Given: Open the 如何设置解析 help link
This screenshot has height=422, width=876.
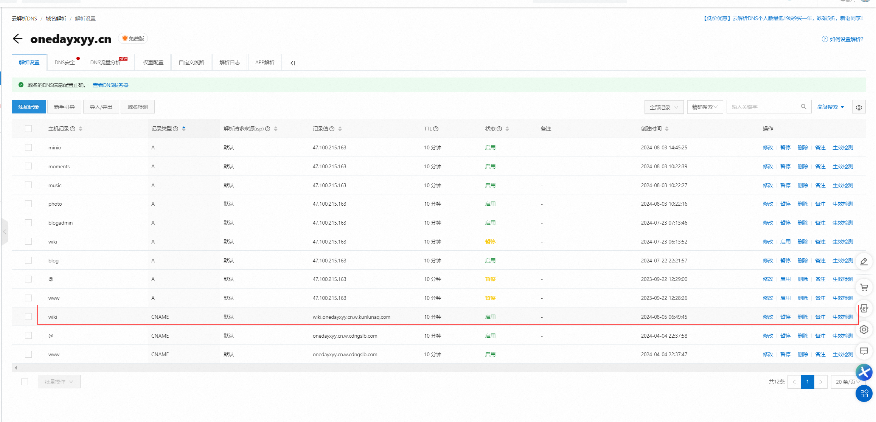Looking at the screenshot, I should click(x=843, y=39).
